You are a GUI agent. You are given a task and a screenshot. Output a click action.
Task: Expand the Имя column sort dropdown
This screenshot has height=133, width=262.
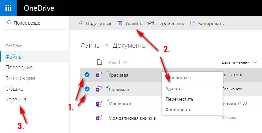pyautogui.click(x=125, y=62)
